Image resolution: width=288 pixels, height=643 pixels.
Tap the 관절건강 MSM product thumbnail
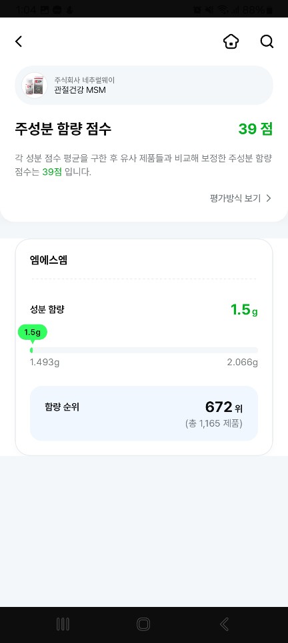click(x=35, y=85)
